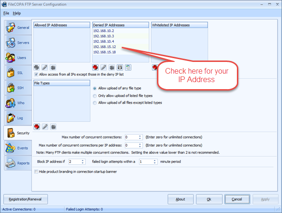282x213 pixels.
Task: Add a denied IP address
Action: click(x=95, y=68)
